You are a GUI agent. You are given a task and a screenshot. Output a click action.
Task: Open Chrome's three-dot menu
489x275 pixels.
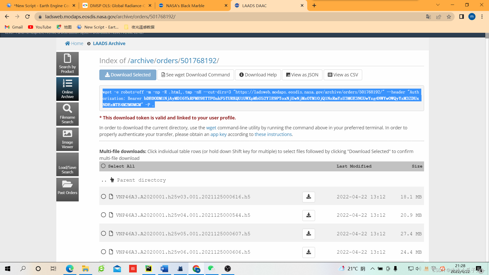tap(482, 17)
